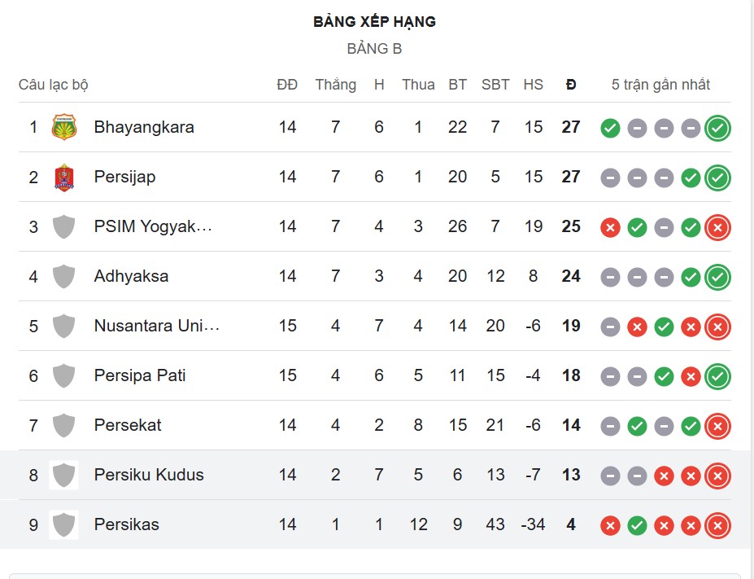
Task: Click the HS goal difference column header
Action: [534, 84]
